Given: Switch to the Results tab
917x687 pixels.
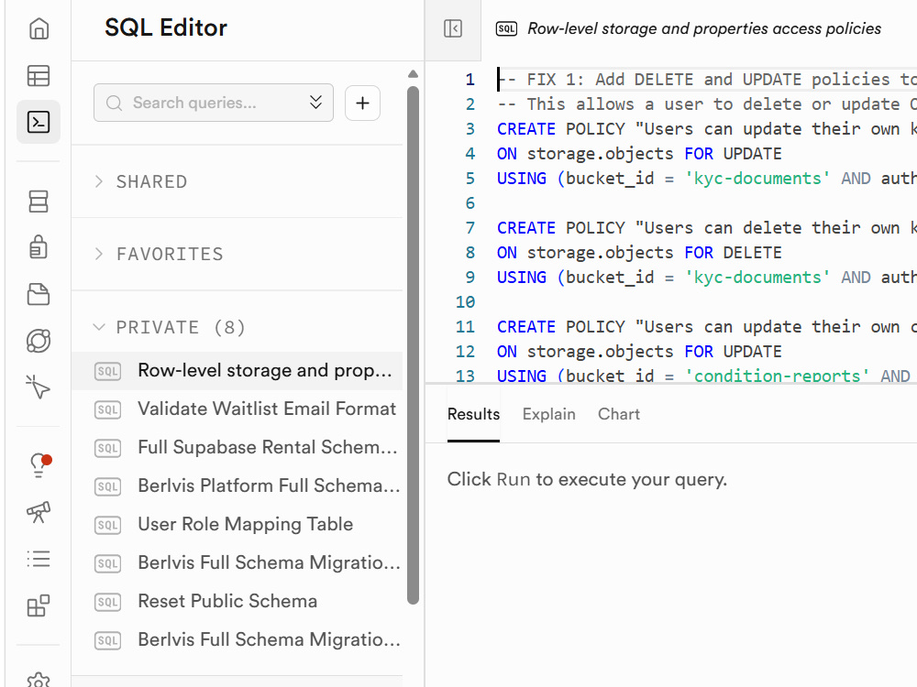Looking at the screenshot, I should tap(473, 414).
